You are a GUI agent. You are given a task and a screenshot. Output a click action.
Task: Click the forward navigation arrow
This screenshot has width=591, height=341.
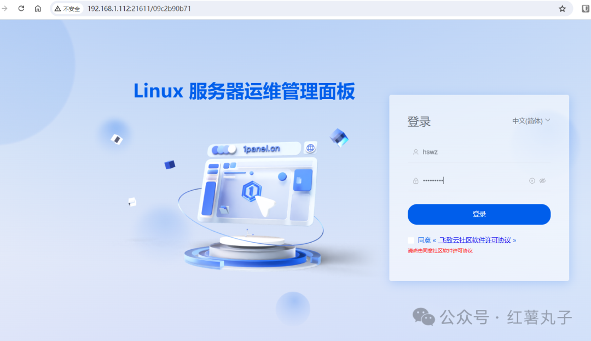tap(4, 8)
